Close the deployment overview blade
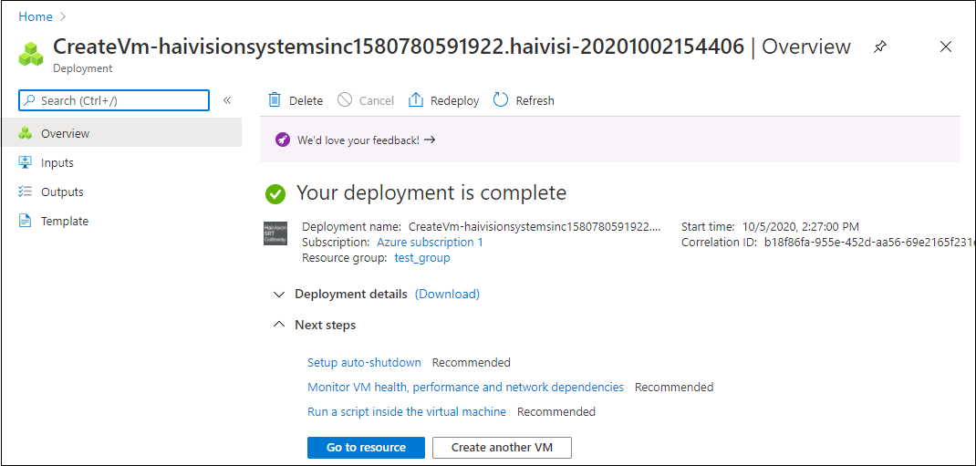 click(x=946, y=47)
